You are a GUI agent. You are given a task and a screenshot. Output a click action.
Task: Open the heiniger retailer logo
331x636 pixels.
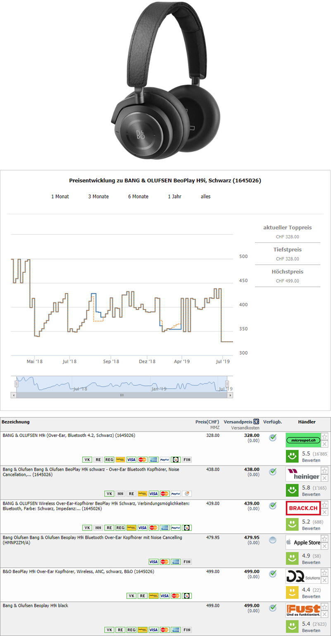coord(303,474)
